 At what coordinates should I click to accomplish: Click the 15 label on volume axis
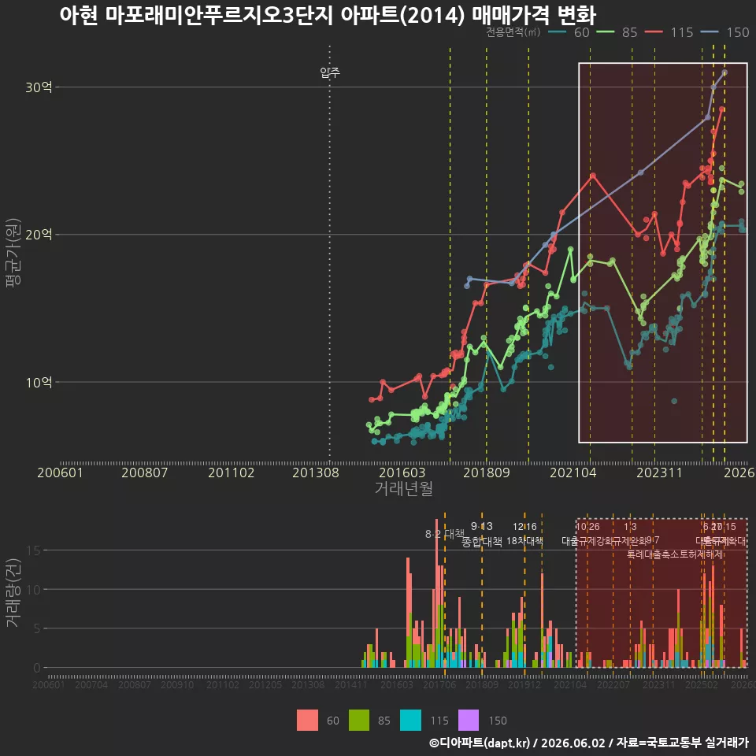point(33,550)
